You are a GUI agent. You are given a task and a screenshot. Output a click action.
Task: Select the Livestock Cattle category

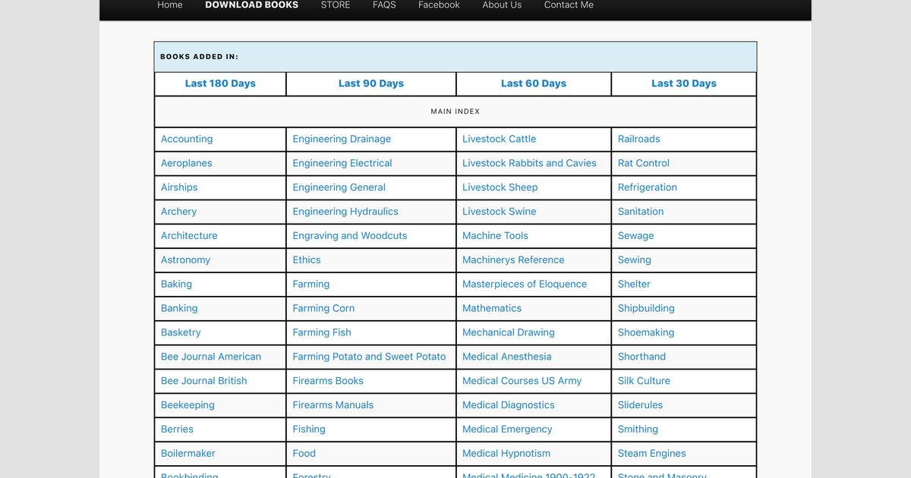(499, 139)
